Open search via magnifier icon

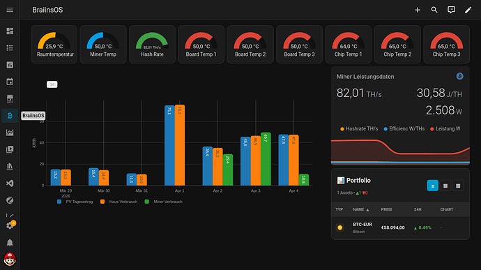pos(434,10)
